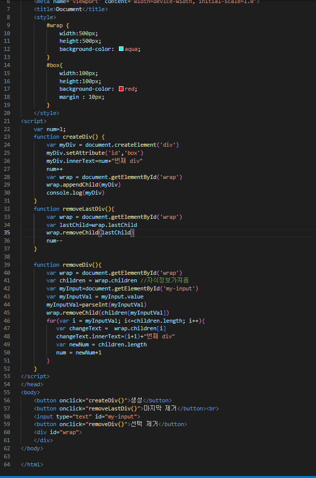Click the closing '</script>' tag
The width and height of the screenshot is (316, 478).
pos(35,377)
